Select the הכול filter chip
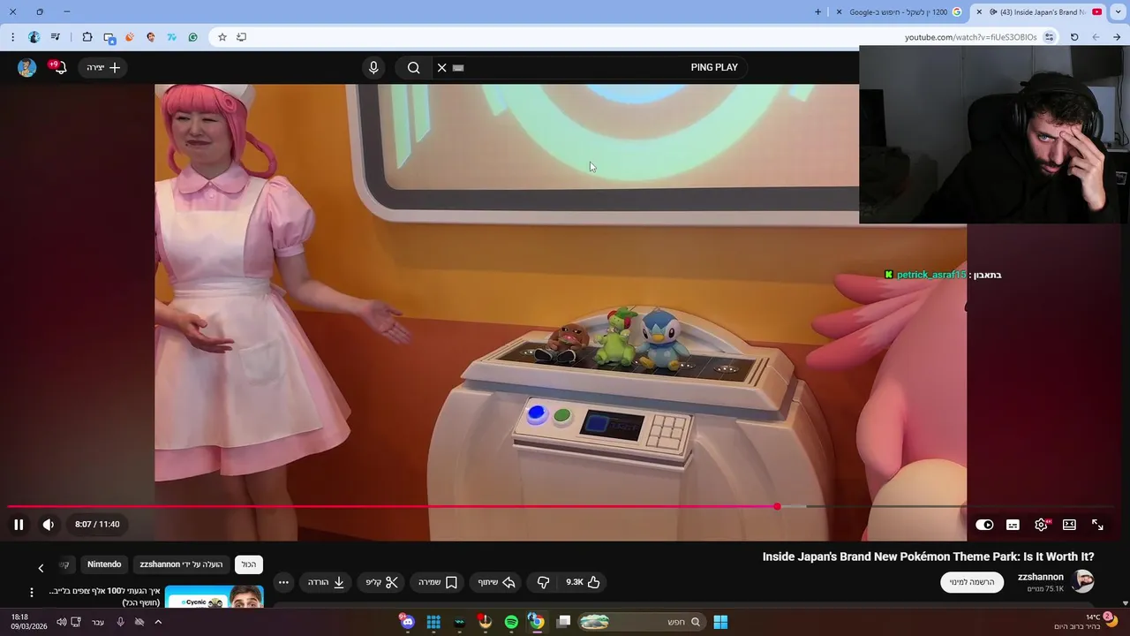1130x636 pixels. click(x=249, y=564)
